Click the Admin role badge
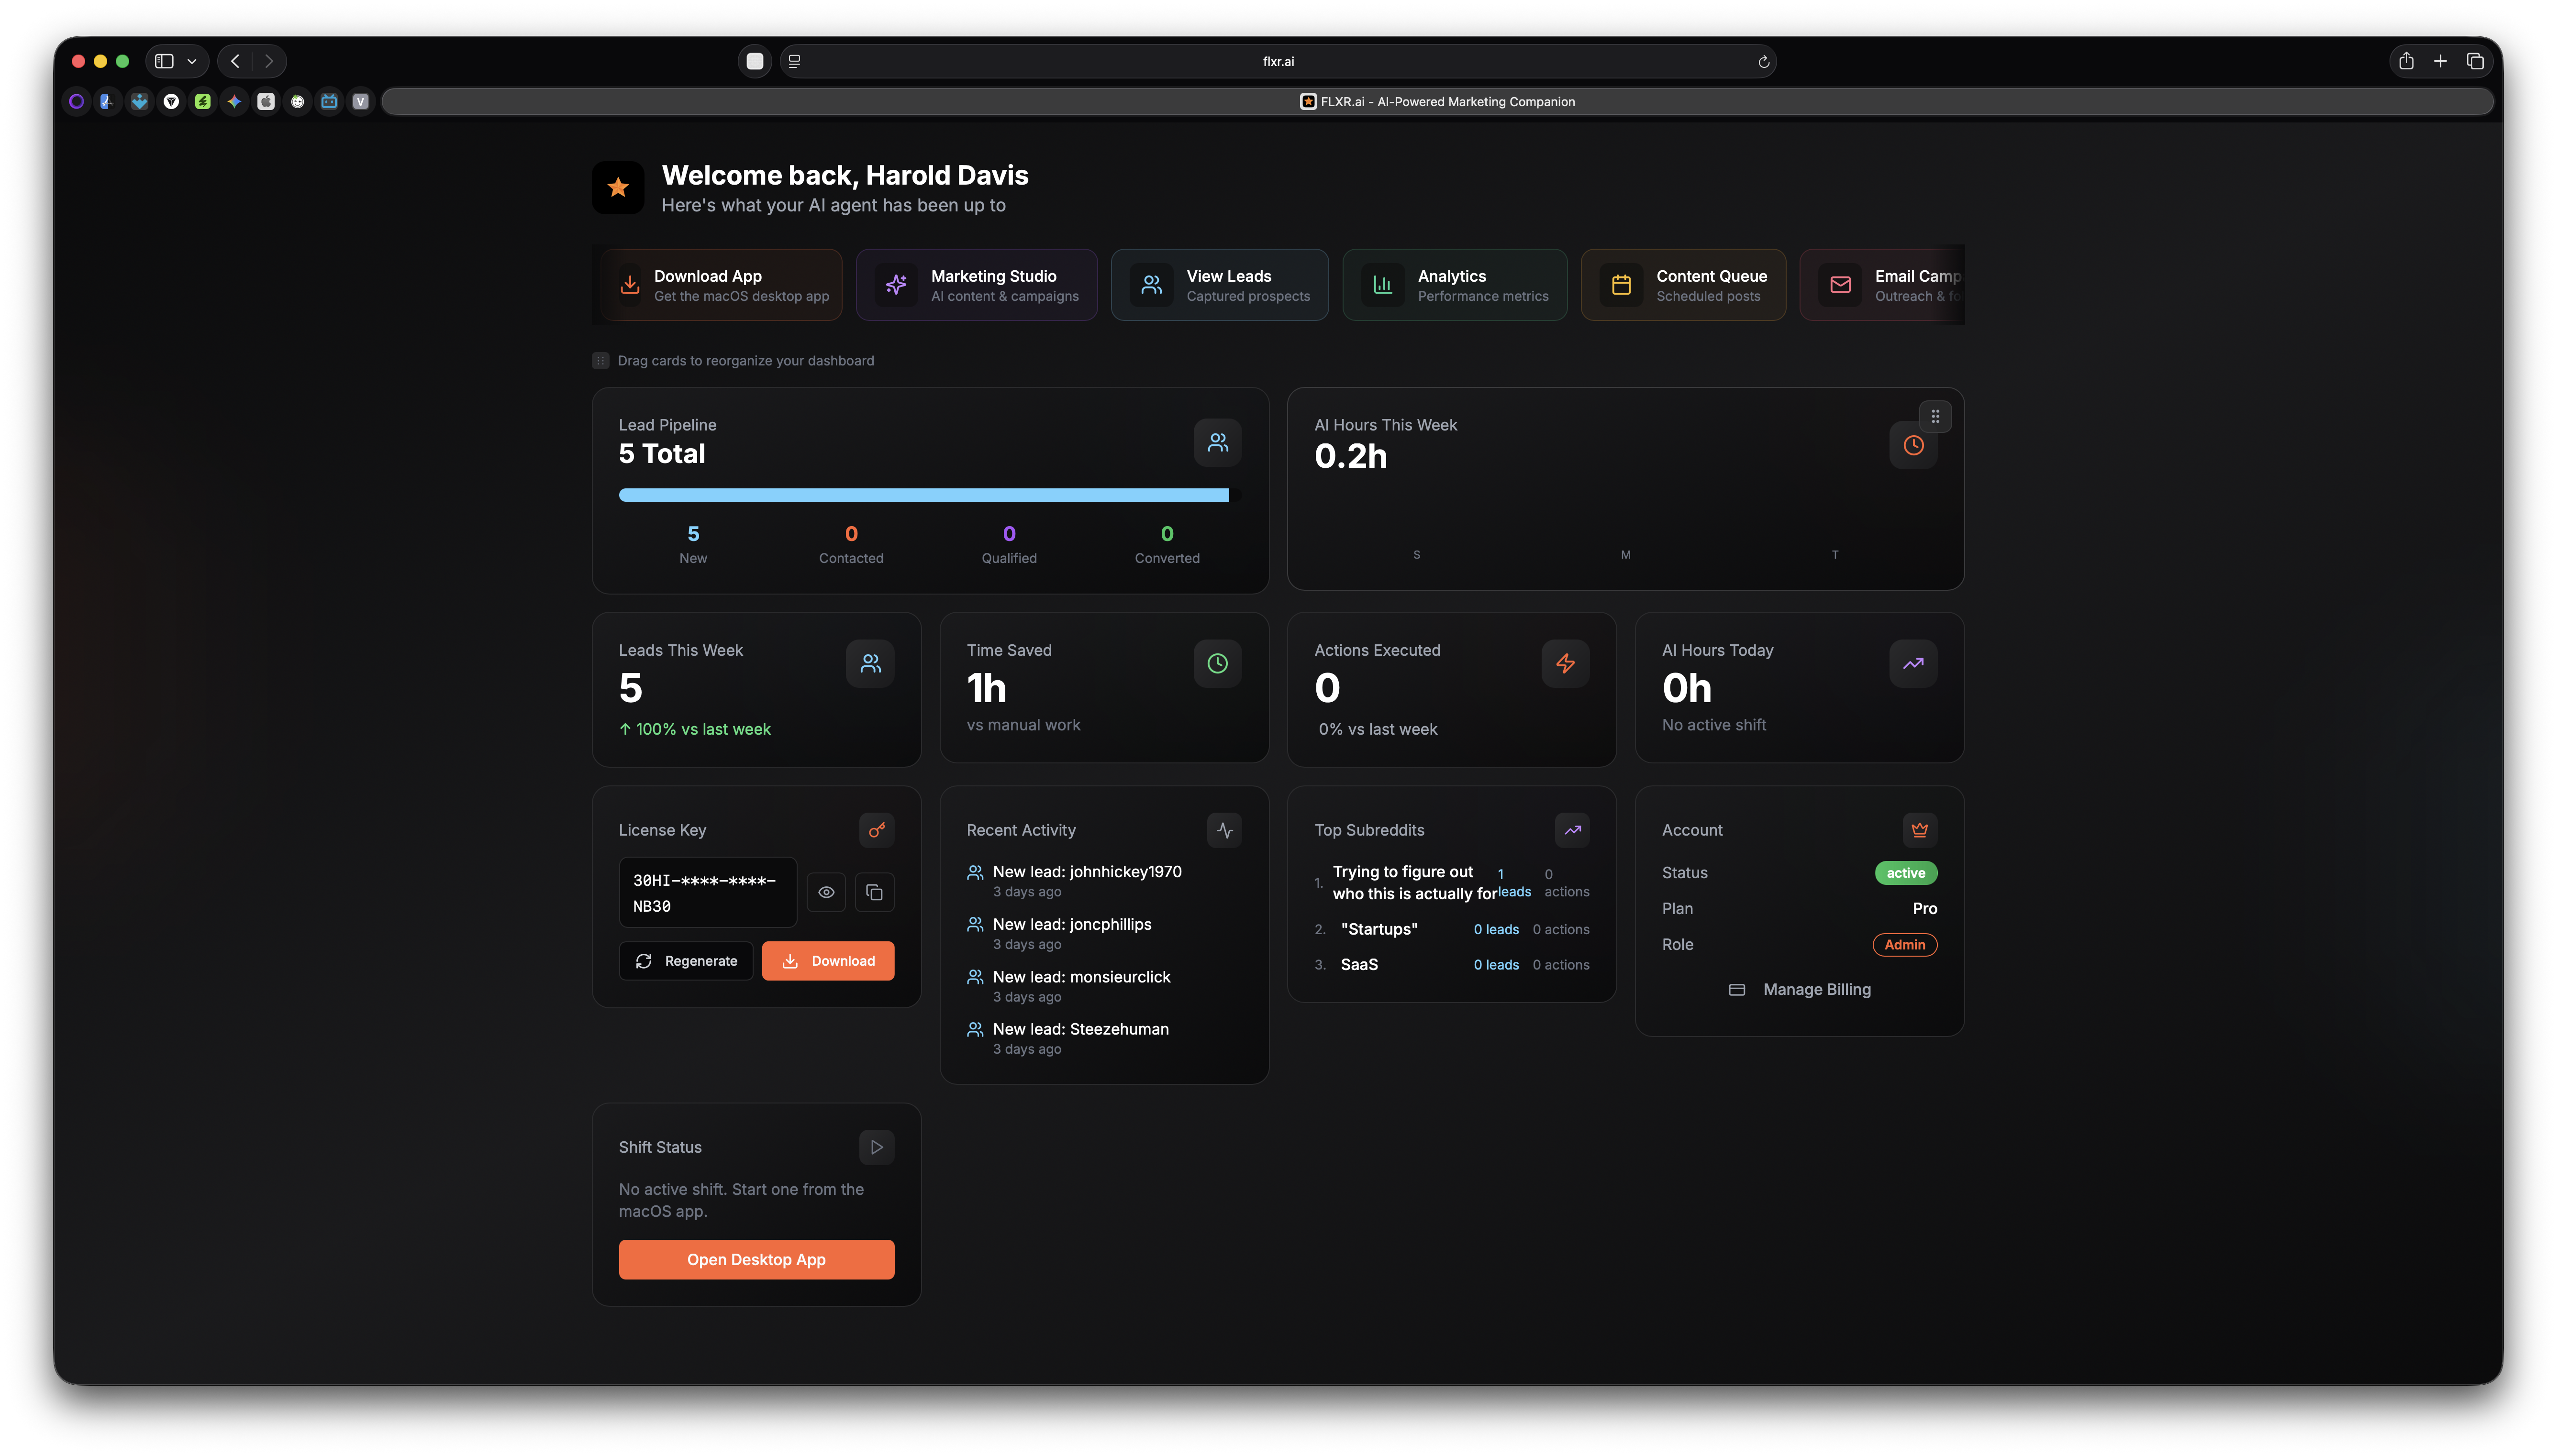 point(1904,944)
